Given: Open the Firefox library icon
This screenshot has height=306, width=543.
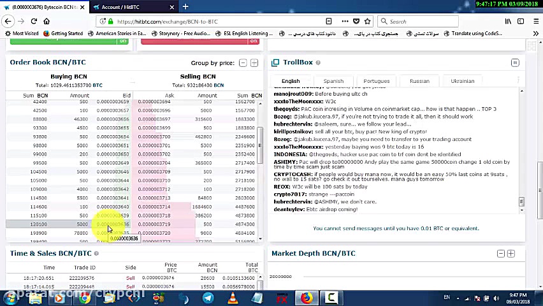Looking at the screenshot, I should coord(508,21).
